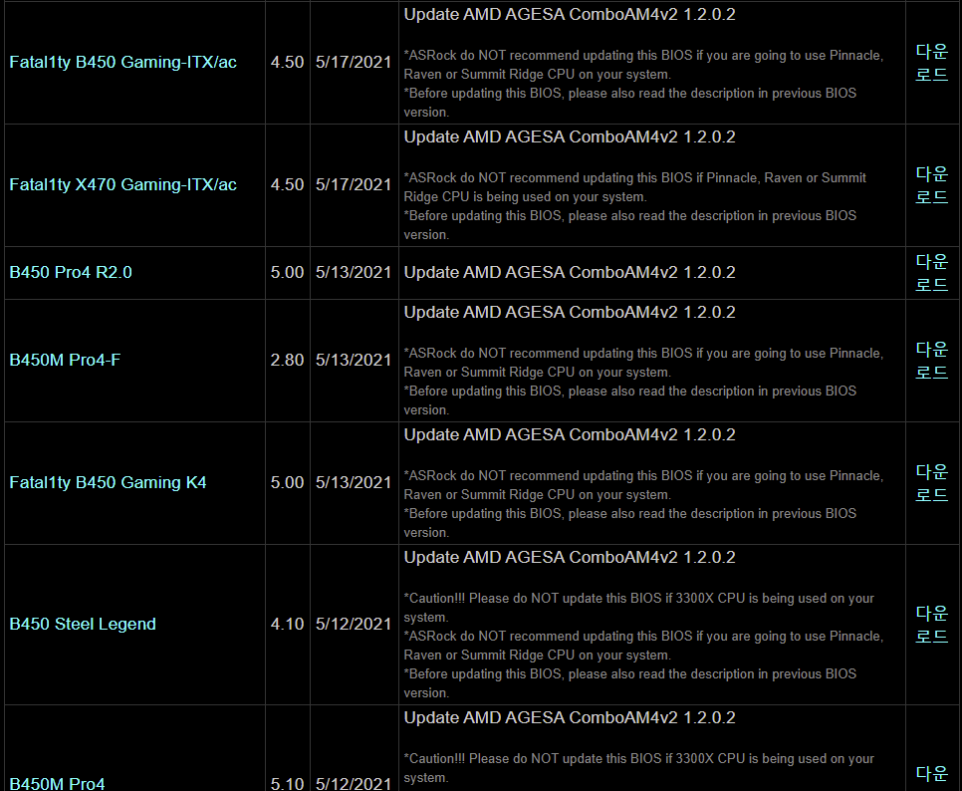Click 'Before updating this BIOS' note in B450 Steel Legend row
This screenshot has height=791, width=962.
click(630, 683)
